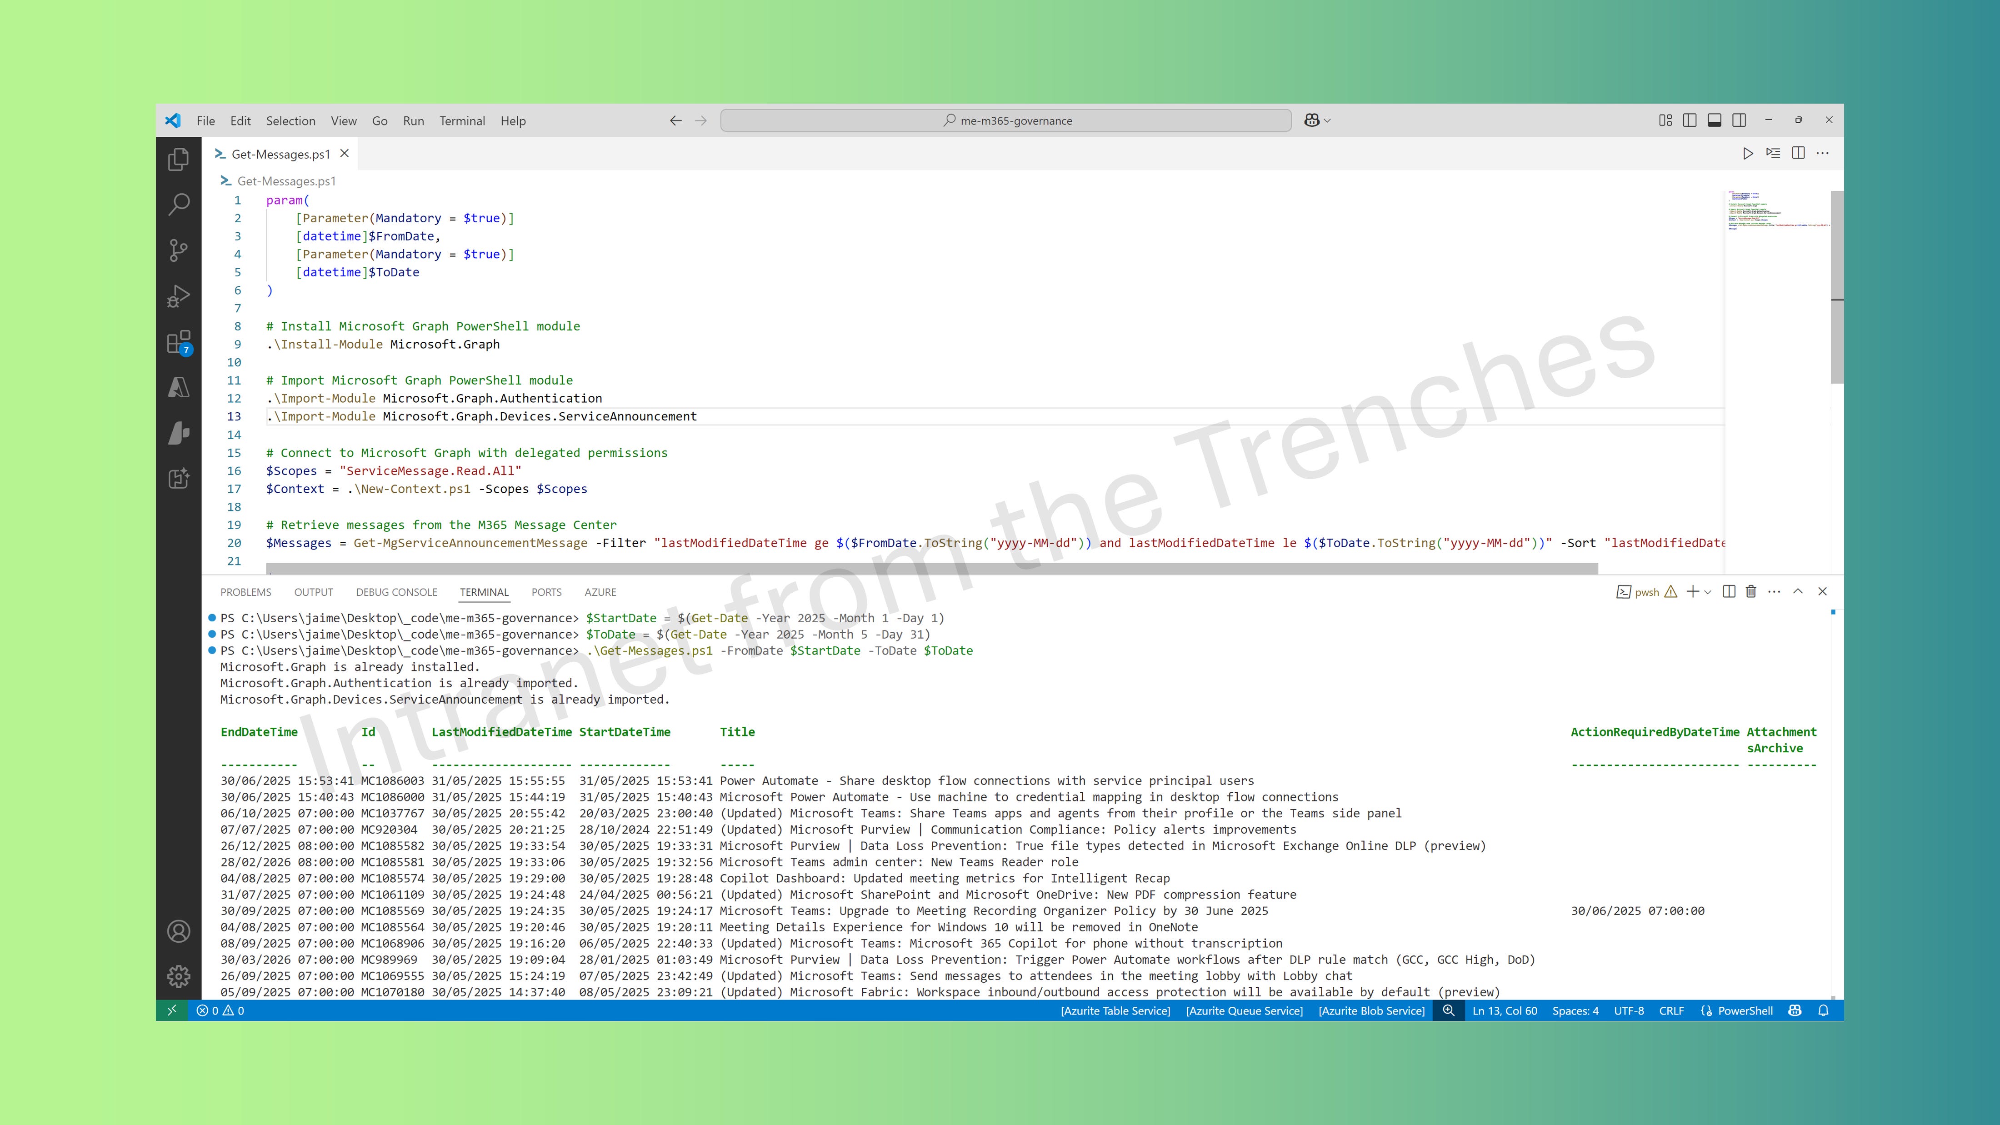The image size is (2000, 1125).
Task: Click the Run script play icon
Action: 1748,154
